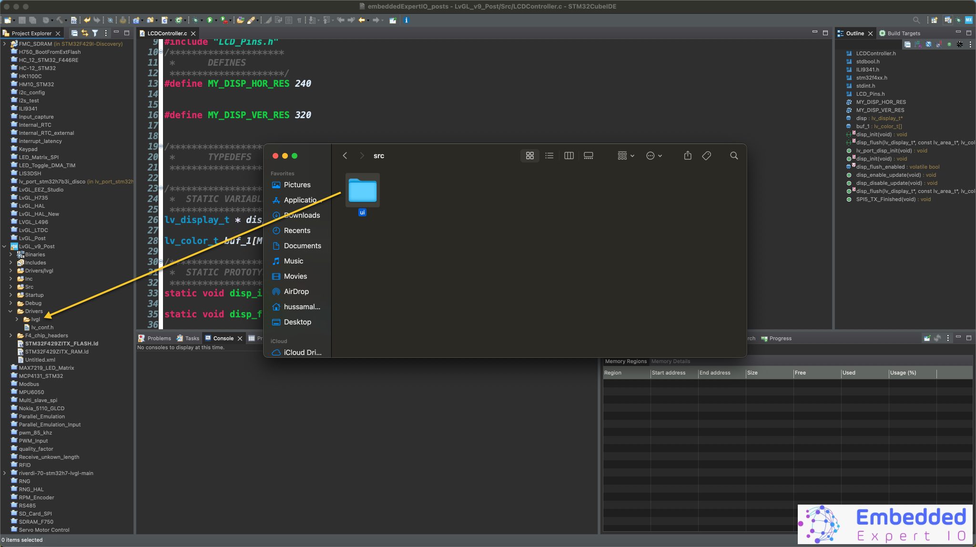The image size is (976, 547).
Task: Click the tag icon in the Finder toolbar
Action: pyautogui.click(x=707, y=155)
